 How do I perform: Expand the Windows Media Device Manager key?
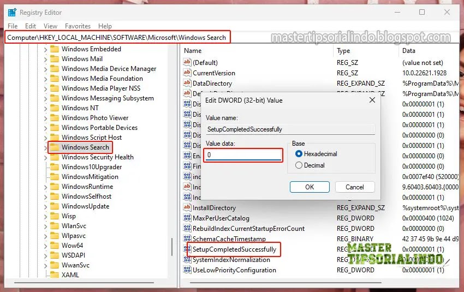click(45, 69)
